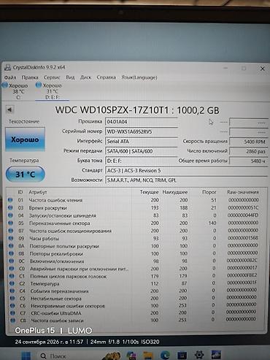Image resolution: width=270 pixels, height=360 pixels.
Task: Open the Сервис menu
Action: [x=52, y=77]
